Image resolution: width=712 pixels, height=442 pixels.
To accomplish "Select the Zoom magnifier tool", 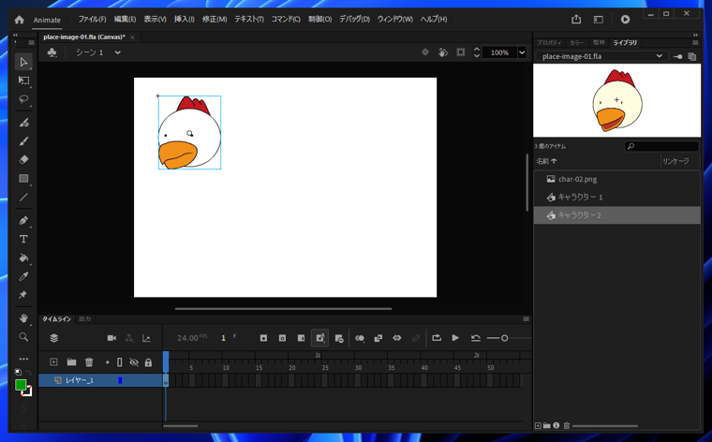I will point(23,337).
